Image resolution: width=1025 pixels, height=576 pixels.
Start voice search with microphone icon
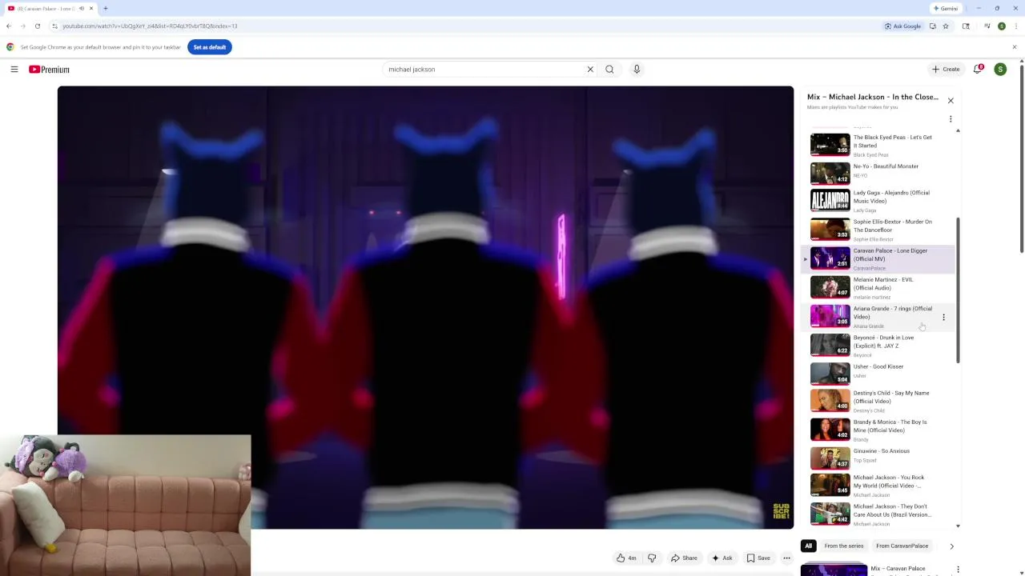[637, 70]
